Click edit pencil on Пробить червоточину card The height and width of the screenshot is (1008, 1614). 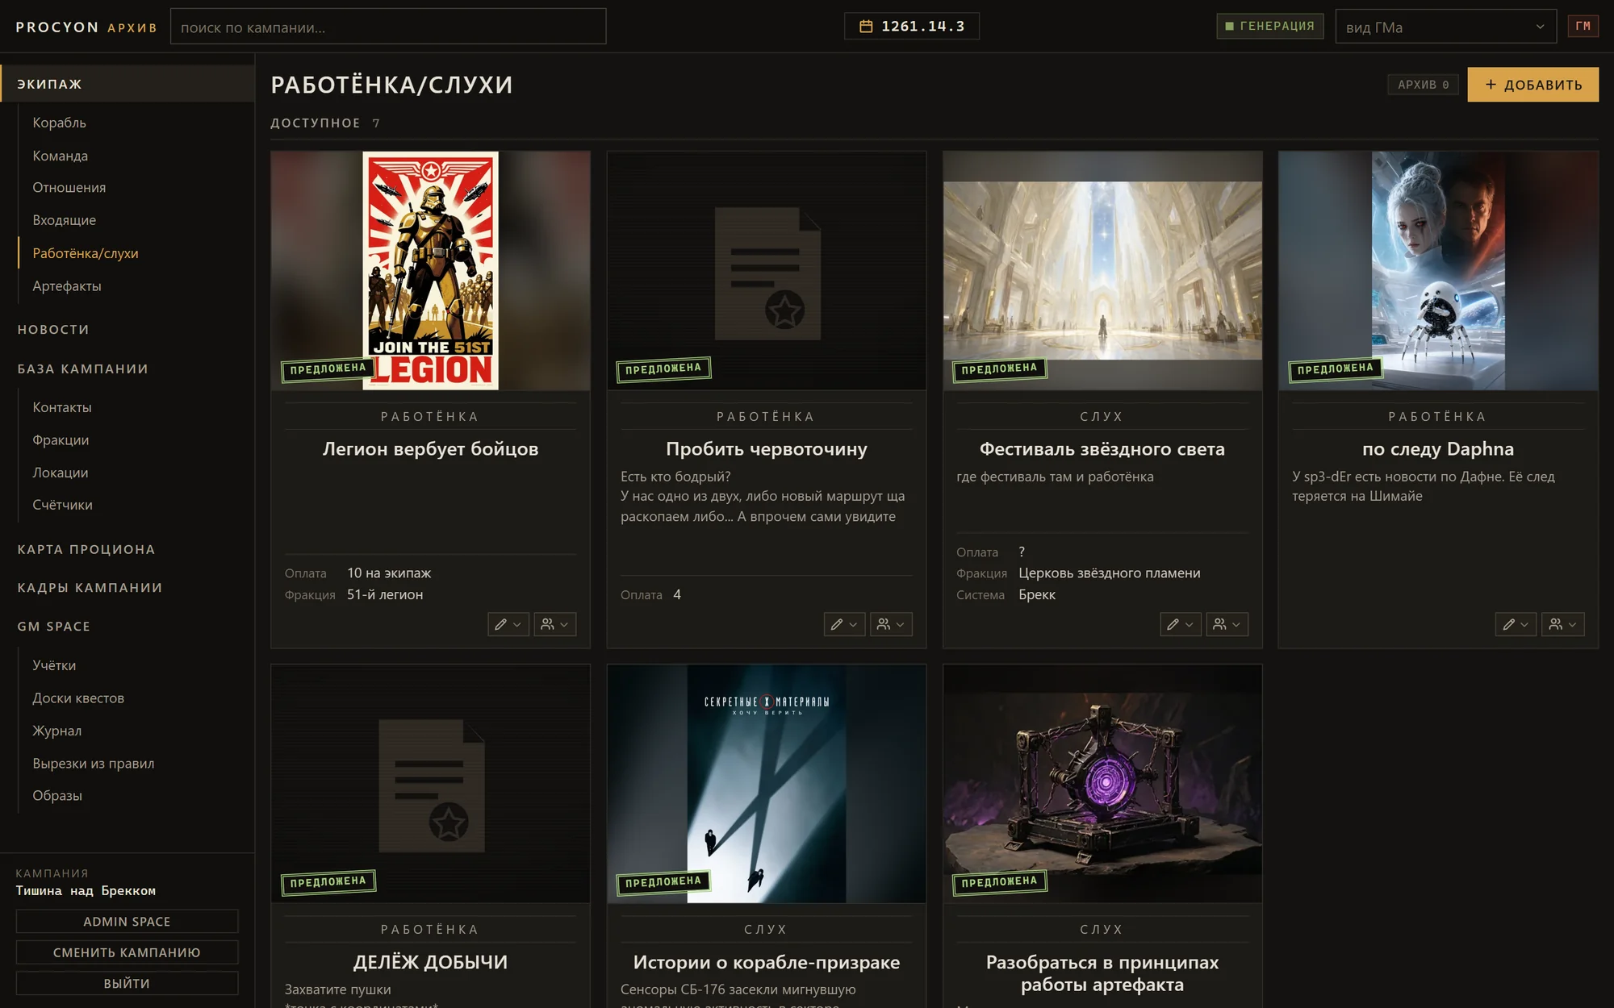844,624
